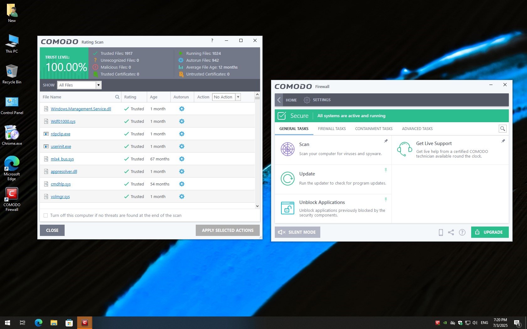The height and width of the screenshot is (329, 527).
Task: Open the cmdhlp.sys file link
Action: click(x=61, y=184)
